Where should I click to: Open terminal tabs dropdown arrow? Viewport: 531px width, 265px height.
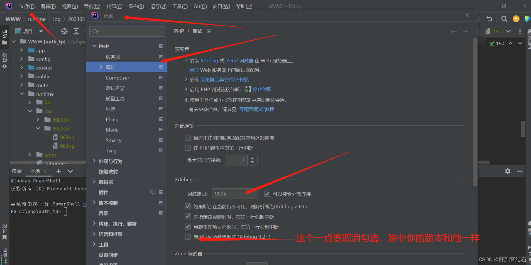click(70, 171)
